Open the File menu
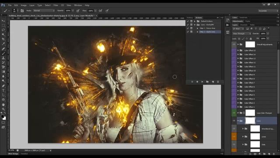 tap(10, 5)
